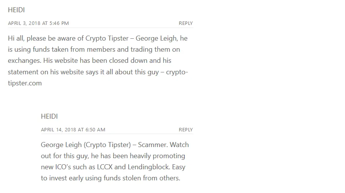Click the HEIDI author name on top comment
Viewport: 345px width, 193px height.
(16, 10)
